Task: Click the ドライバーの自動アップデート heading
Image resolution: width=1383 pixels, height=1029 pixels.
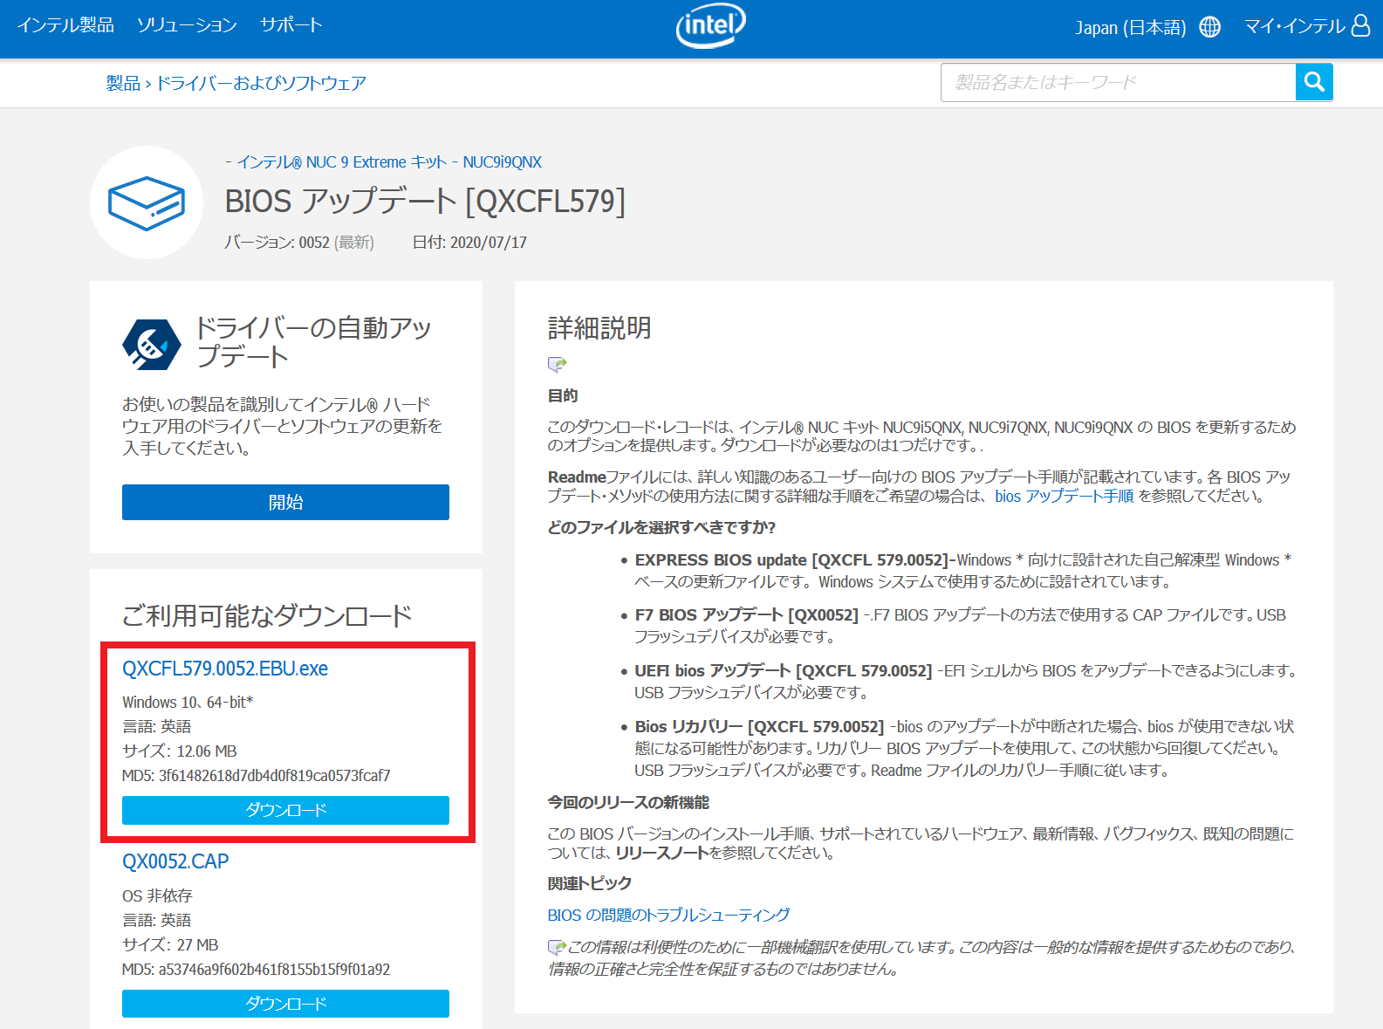Action: [x=313, y=342]
